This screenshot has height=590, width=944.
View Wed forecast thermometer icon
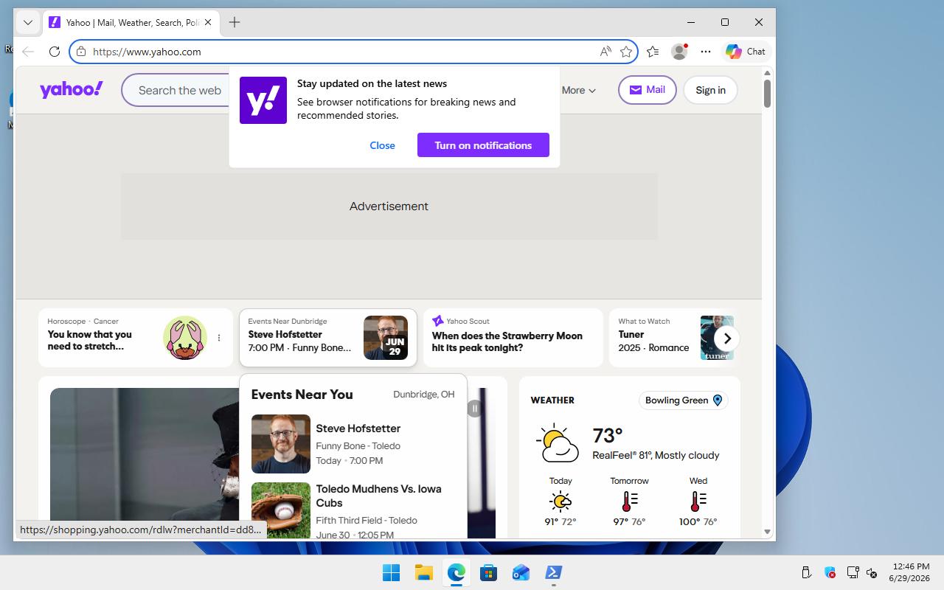click(698, 502)
